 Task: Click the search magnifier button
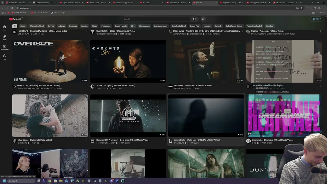pyautogui.click(x=194, y=19)
